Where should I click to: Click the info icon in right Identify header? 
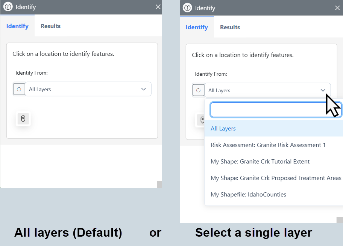pyautogui.click(x=187, y=8)
